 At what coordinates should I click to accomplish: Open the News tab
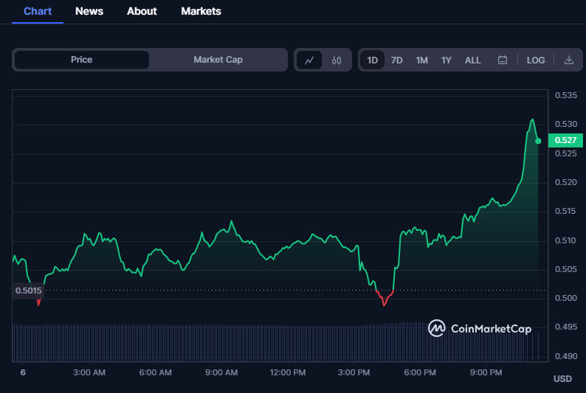click(x=89, y=11)
